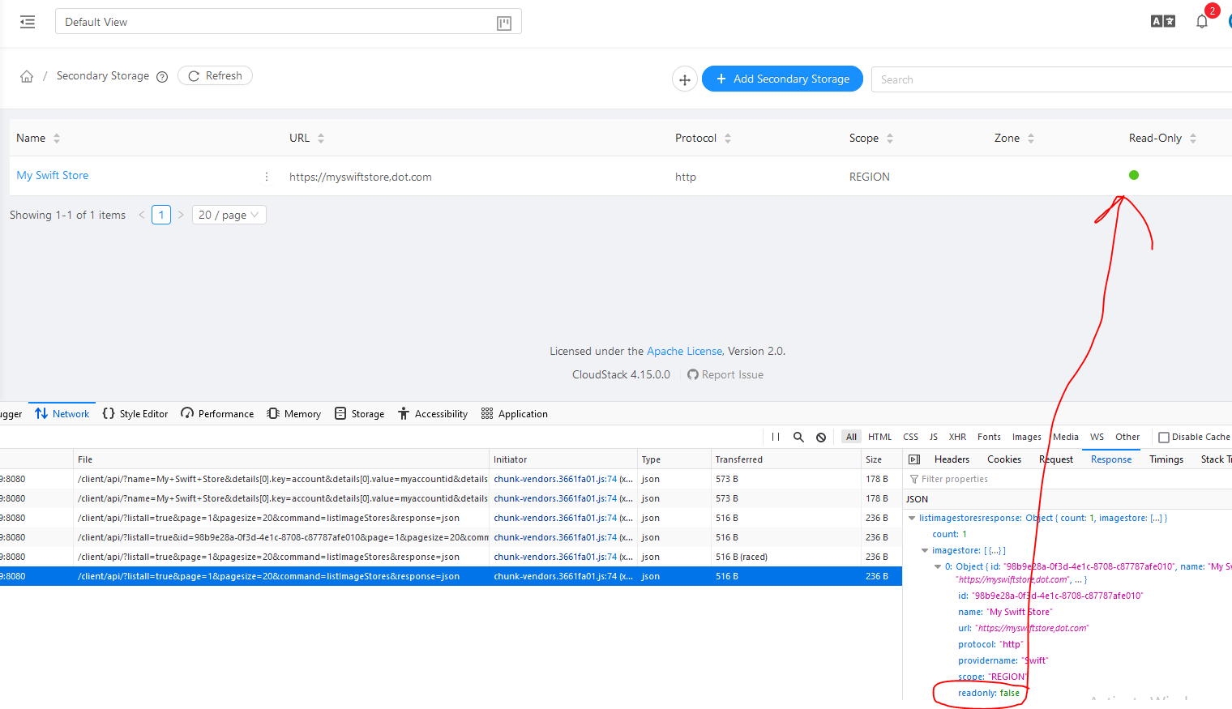Go to home icon in breadcrumb
This screenshot has width=1232, height=709.
pos(27,76)
